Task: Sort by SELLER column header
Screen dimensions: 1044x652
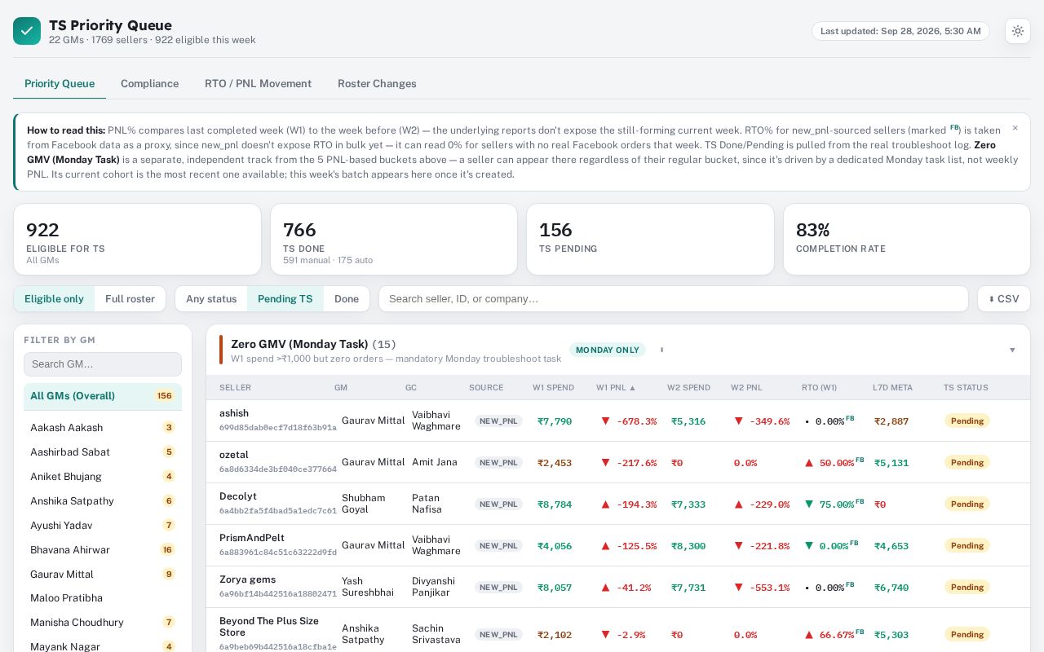Action: [x=235, y=388]
